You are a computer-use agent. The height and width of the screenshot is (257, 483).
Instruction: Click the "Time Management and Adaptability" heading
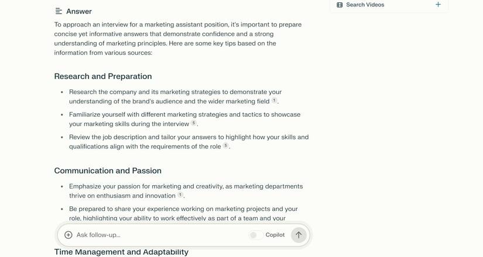121,252
